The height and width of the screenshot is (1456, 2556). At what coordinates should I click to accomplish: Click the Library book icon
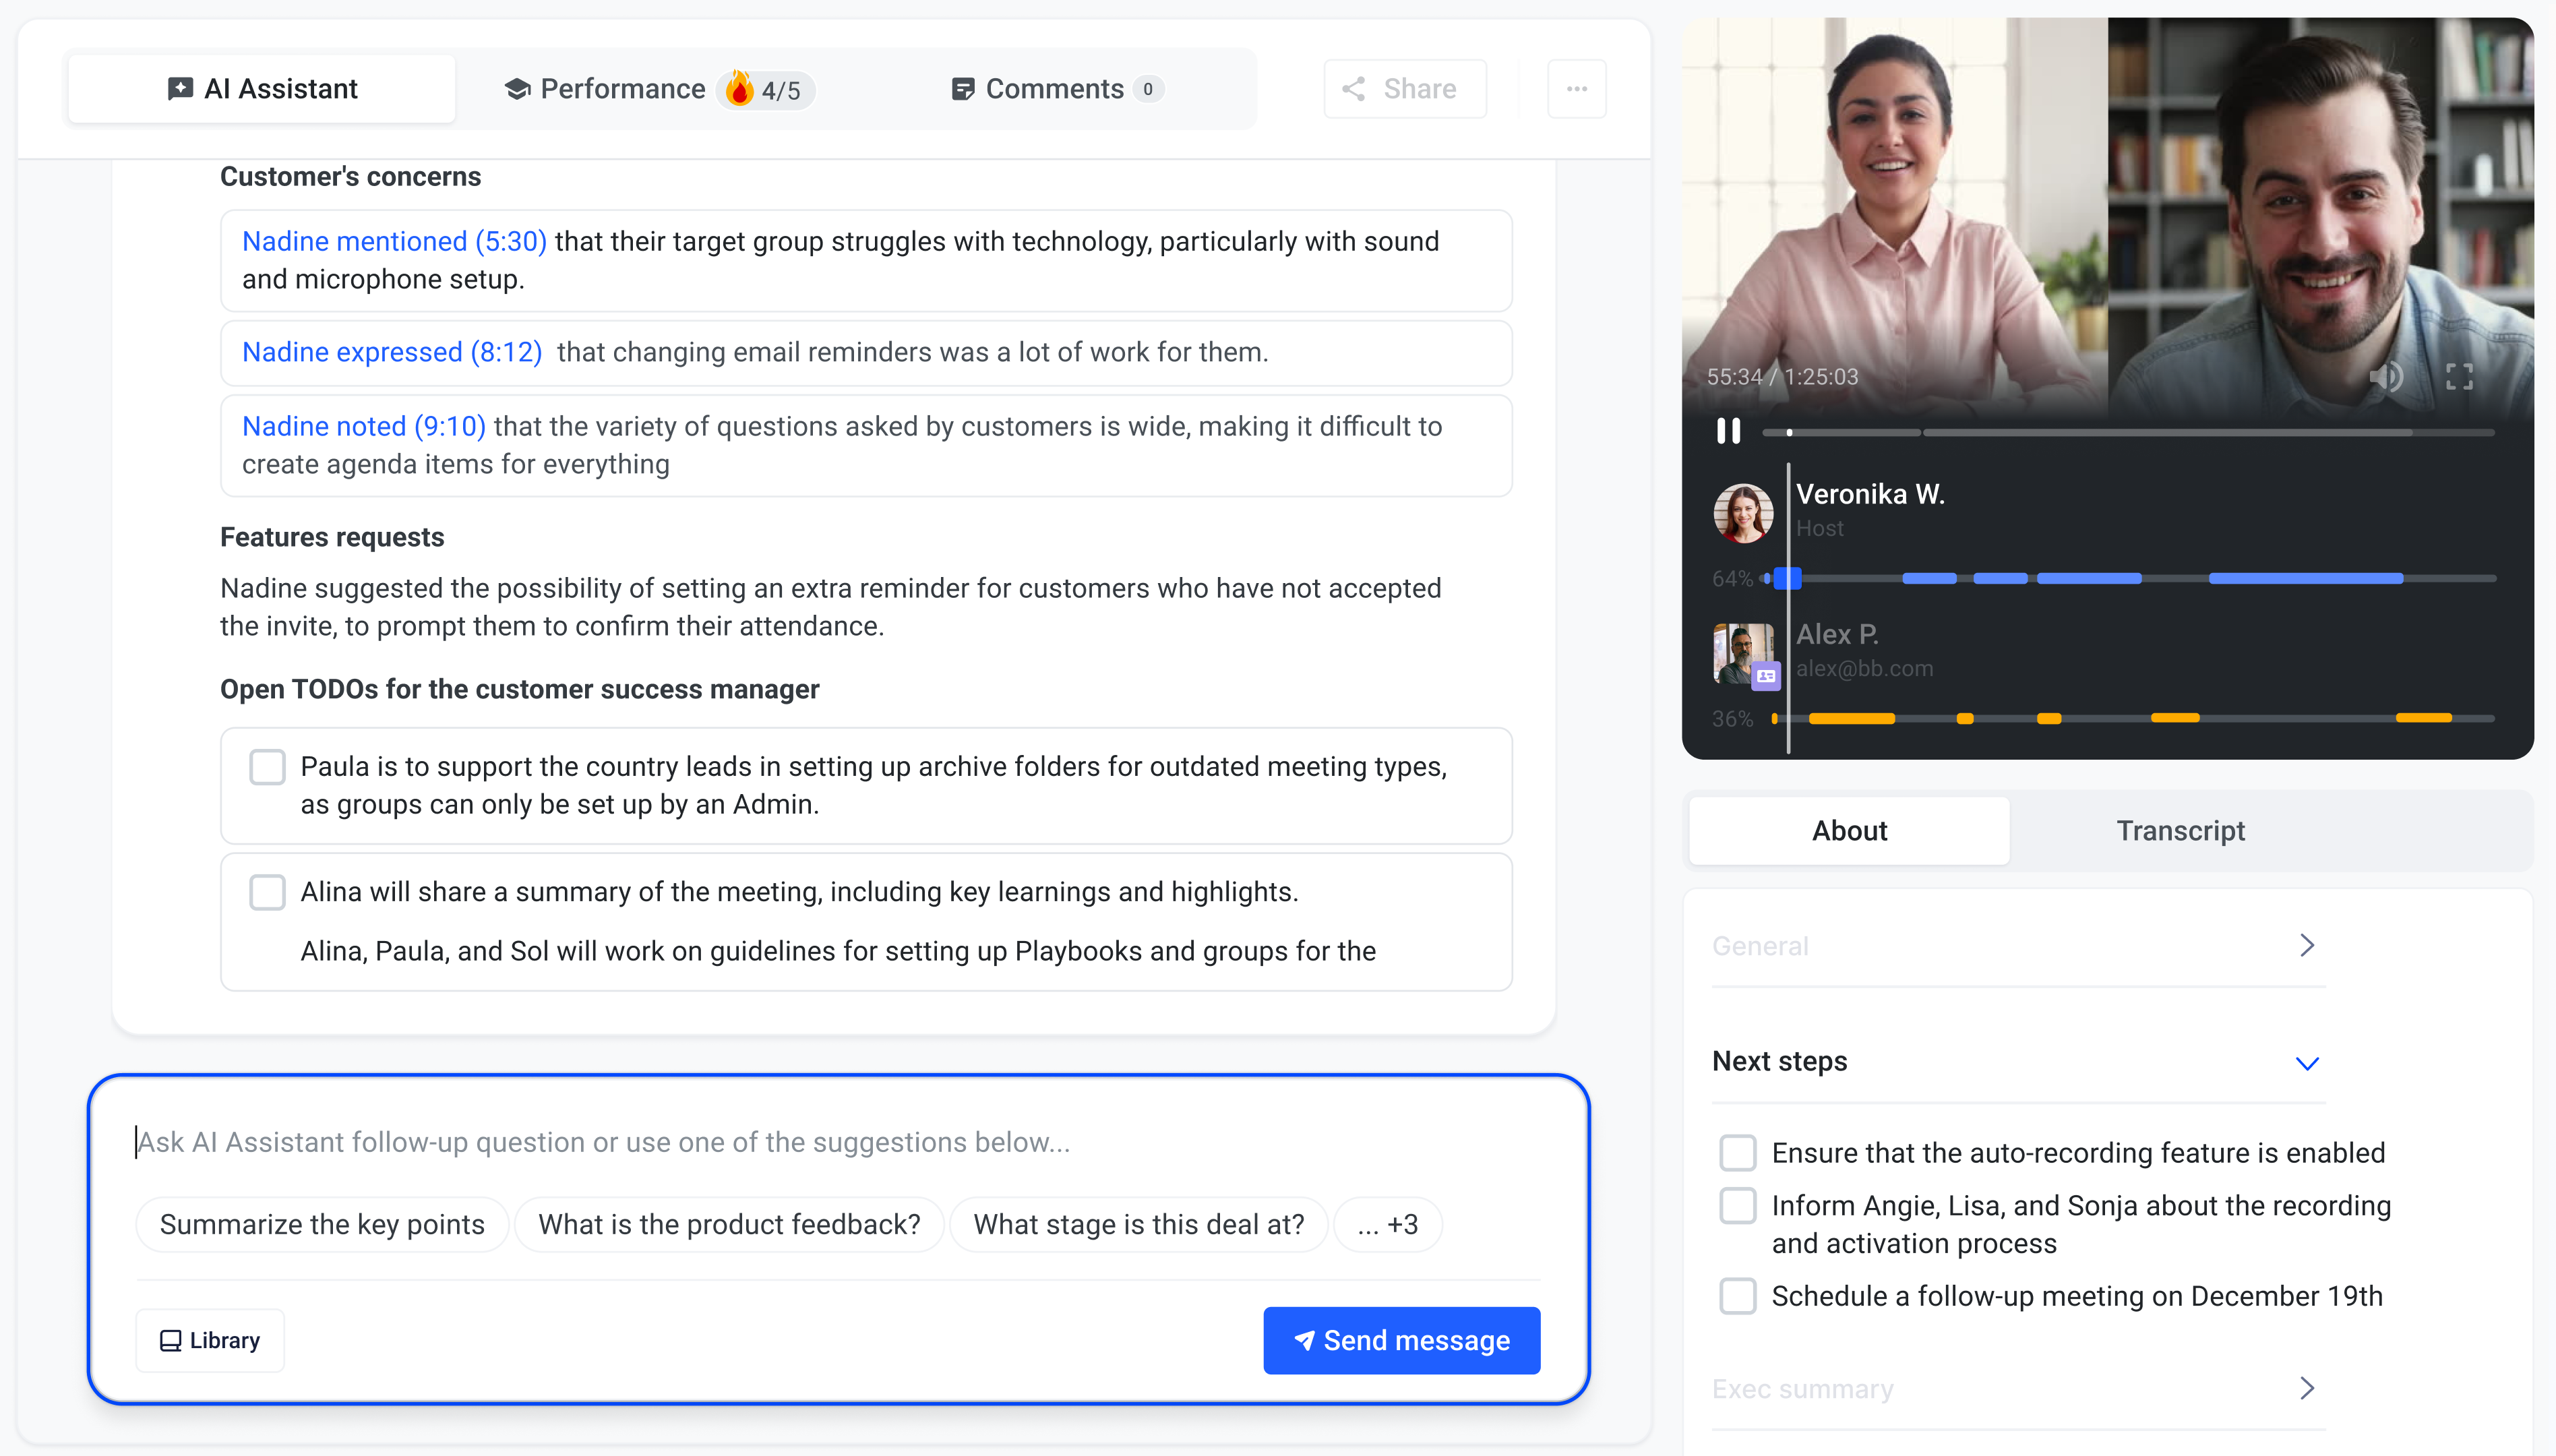171,1340
